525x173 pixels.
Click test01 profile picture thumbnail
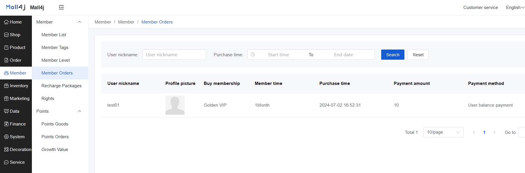tap(175, 105)
